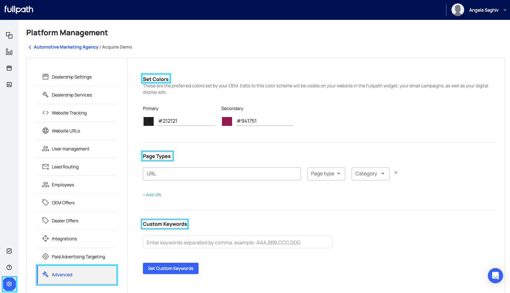Screen dimensions: 510x293
Task: Open settings gear icon in left sidebar
Action: tap(9, 284)
